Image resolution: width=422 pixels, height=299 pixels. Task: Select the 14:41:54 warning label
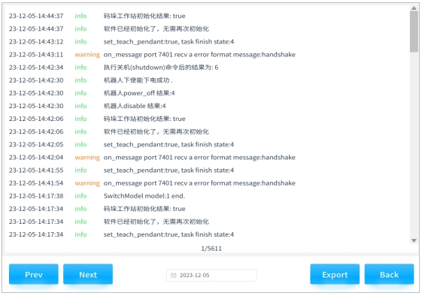coord(87,183)
